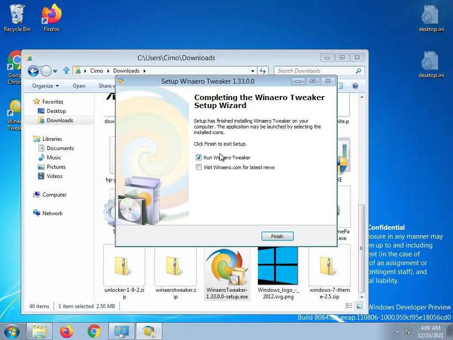
Task: Click Finish to exit Setup
Action: point(277,236)
